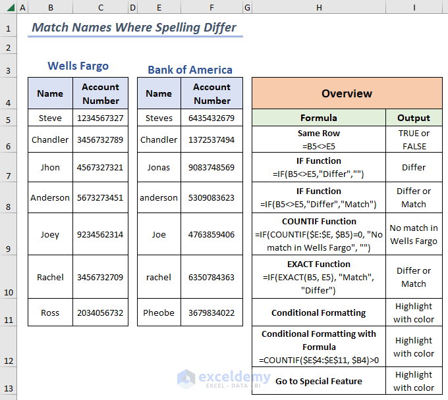
Task: Select column I header
Action: pyautogui.click(x=414, y=7)
